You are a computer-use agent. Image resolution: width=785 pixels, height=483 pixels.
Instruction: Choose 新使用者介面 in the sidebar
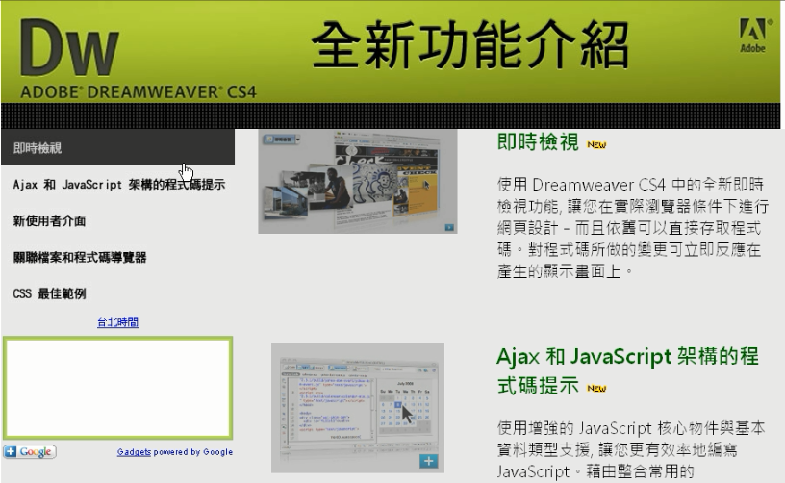49,220
